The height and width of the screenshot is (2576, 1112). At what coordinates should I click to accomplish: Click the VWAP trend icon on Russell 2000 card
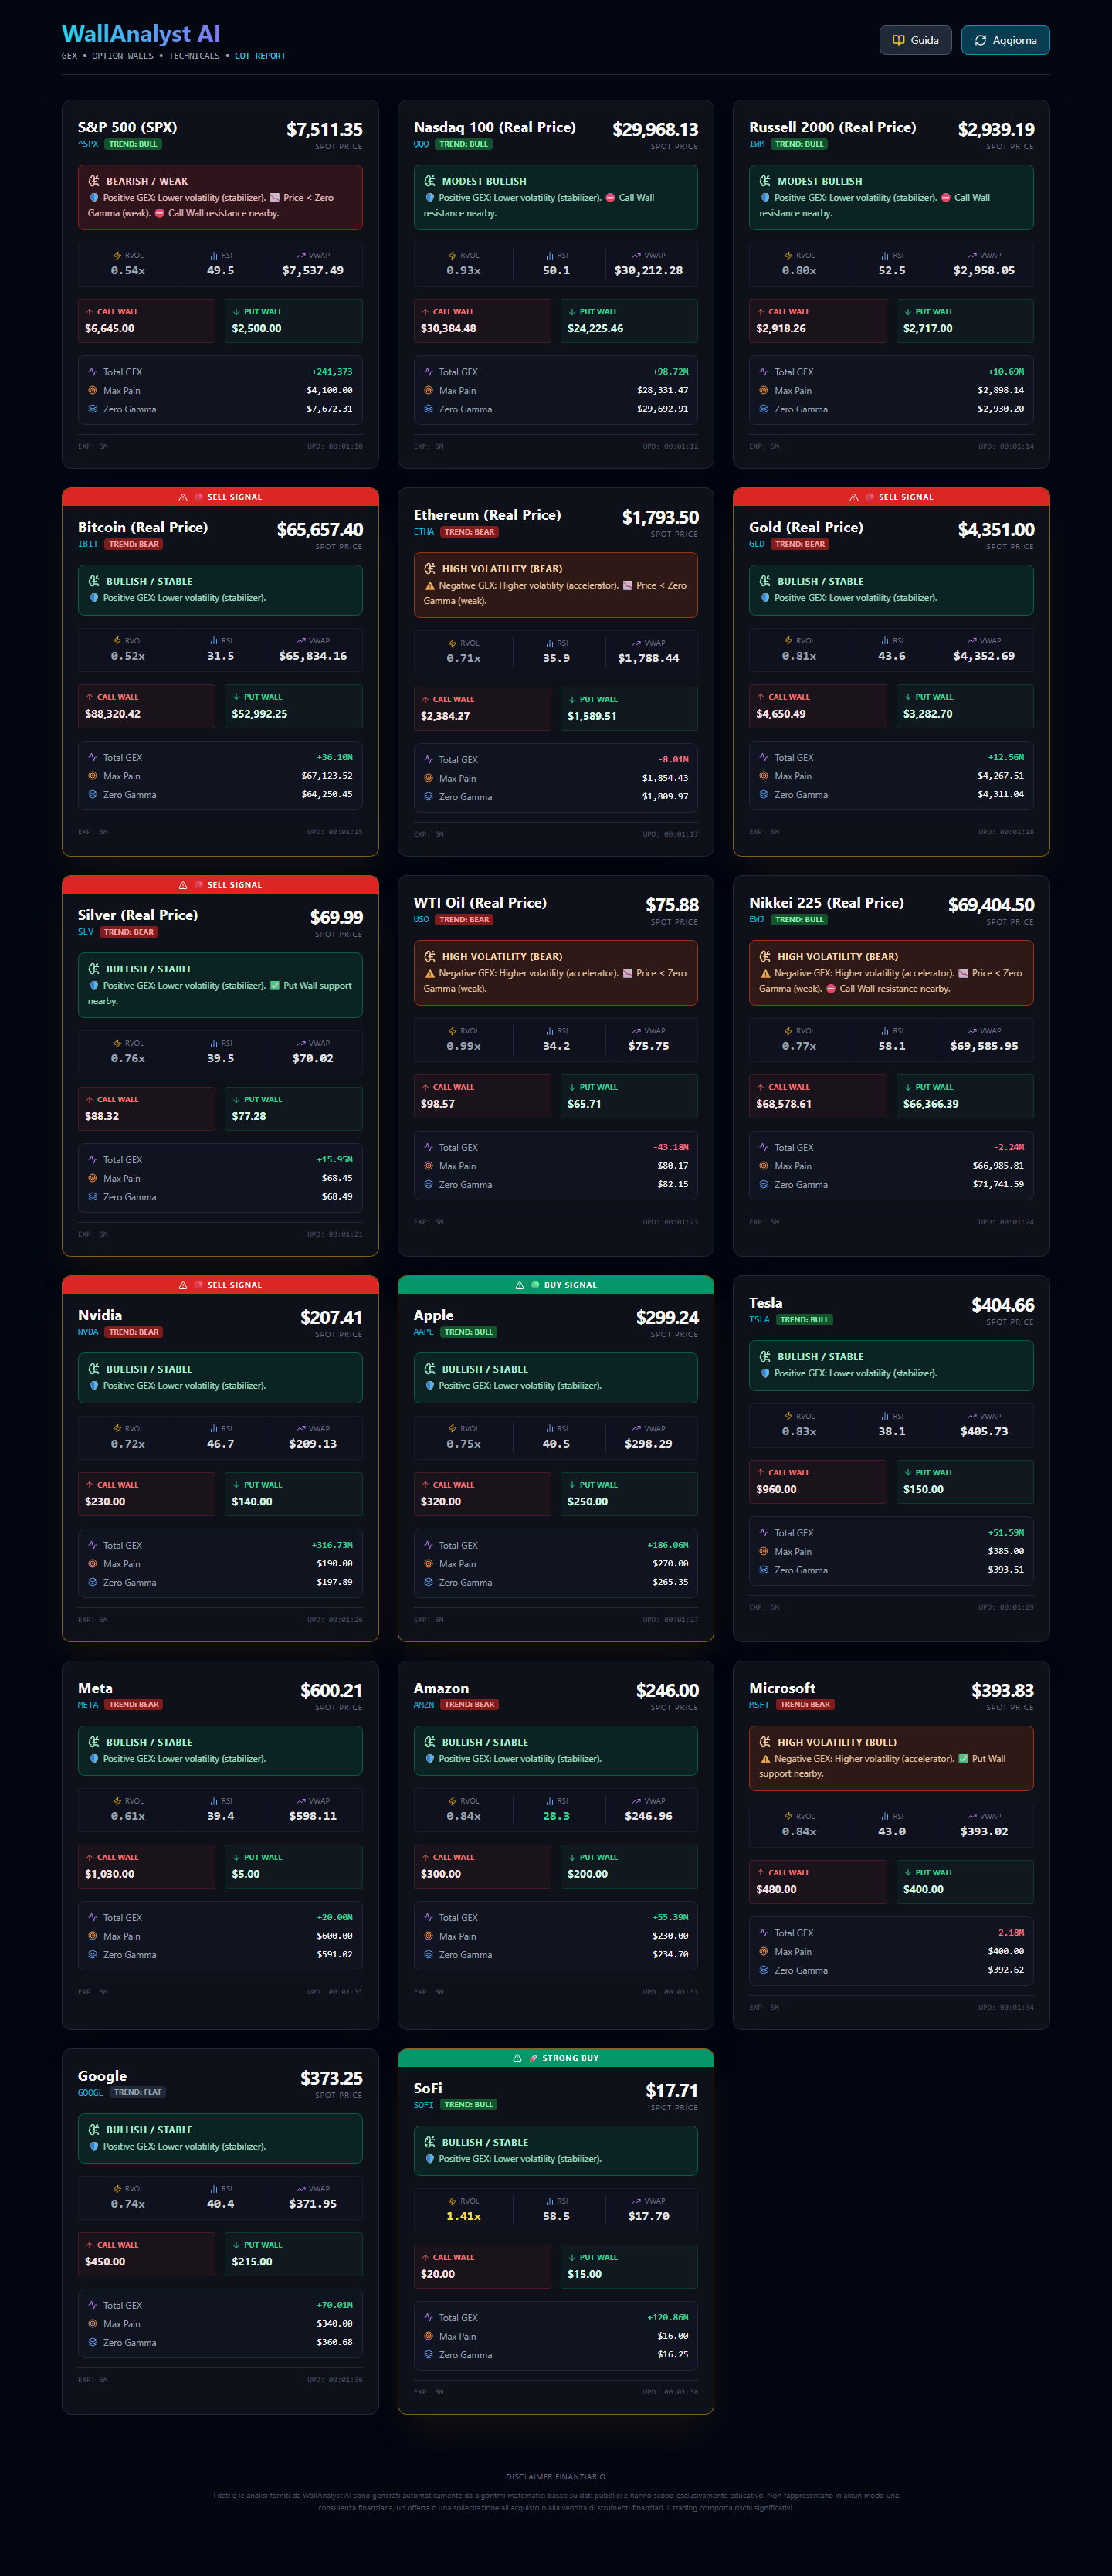[x=973, y=256]
